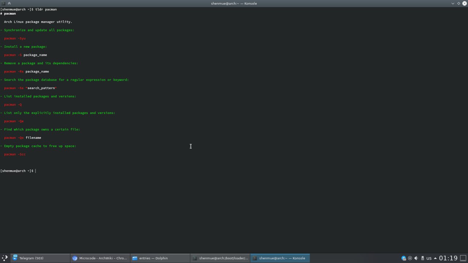Click 'Remove a package and its dependencies:' line
468x263 pixels.
coord(39,63)
